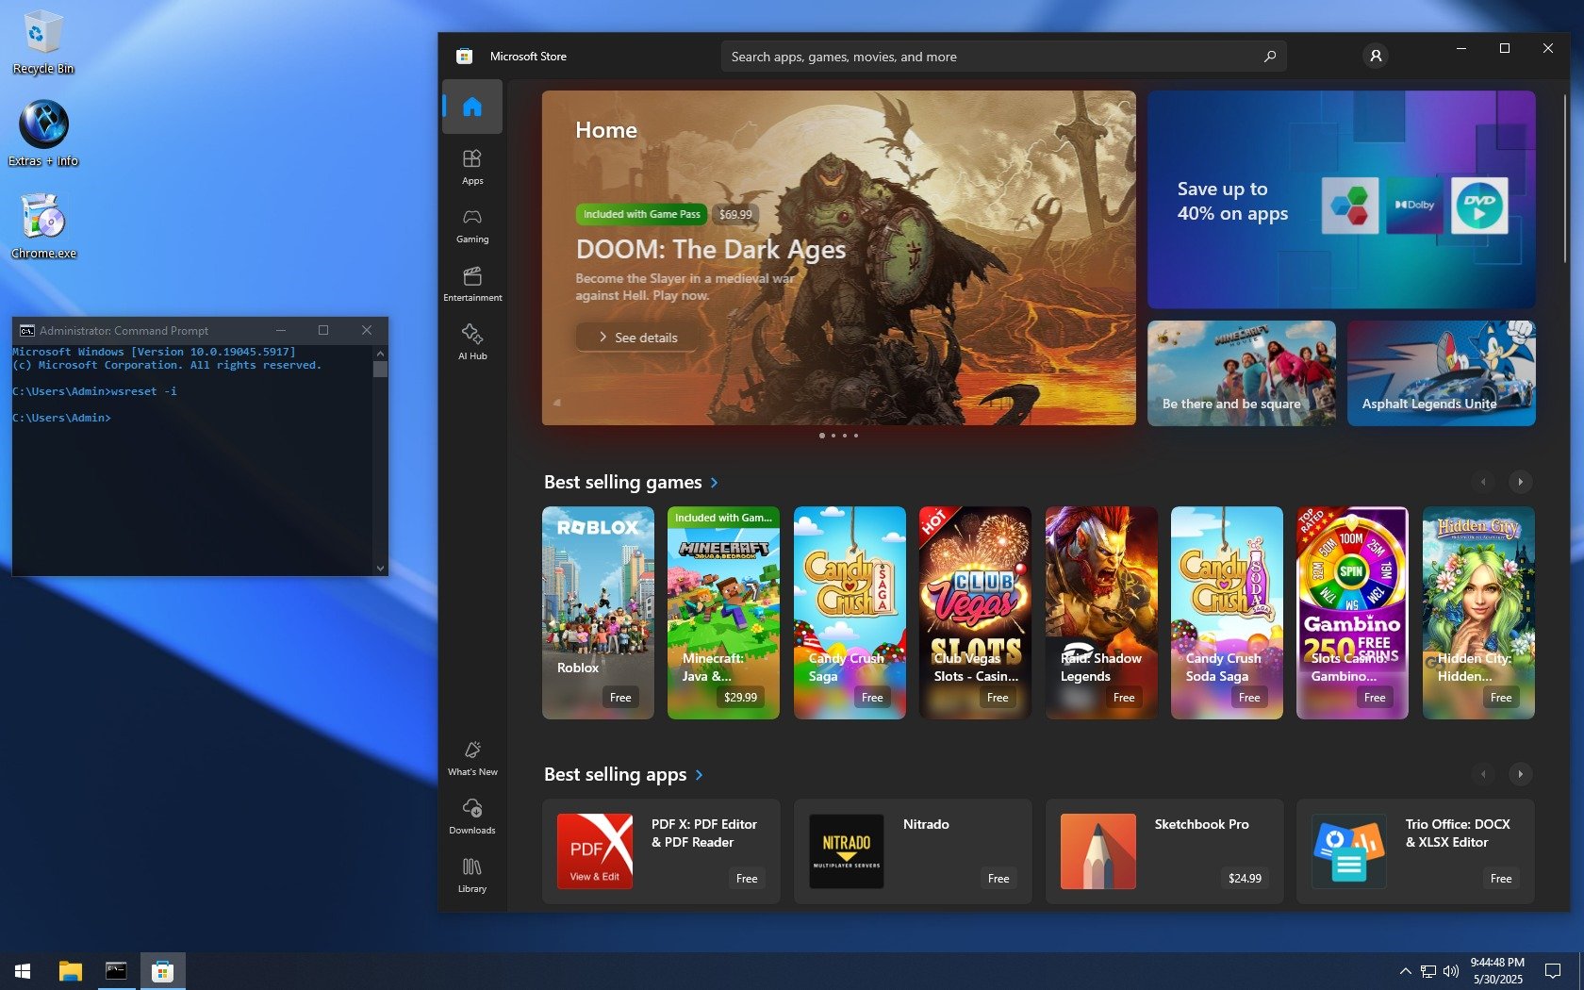Expand the Best selling games section
The image size is (1584, 990).
click(631, 483)
